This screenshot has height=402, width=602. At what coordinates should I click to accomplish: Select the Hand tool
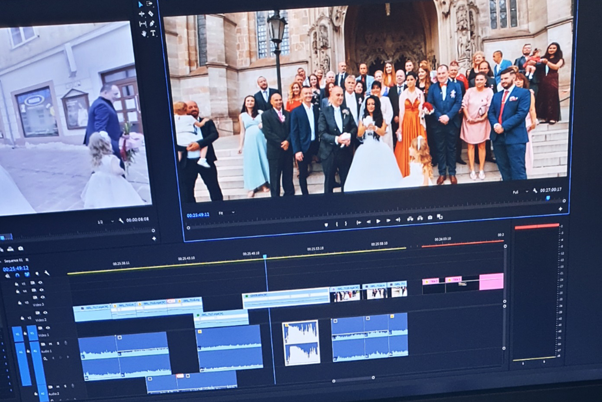[144, 34]
